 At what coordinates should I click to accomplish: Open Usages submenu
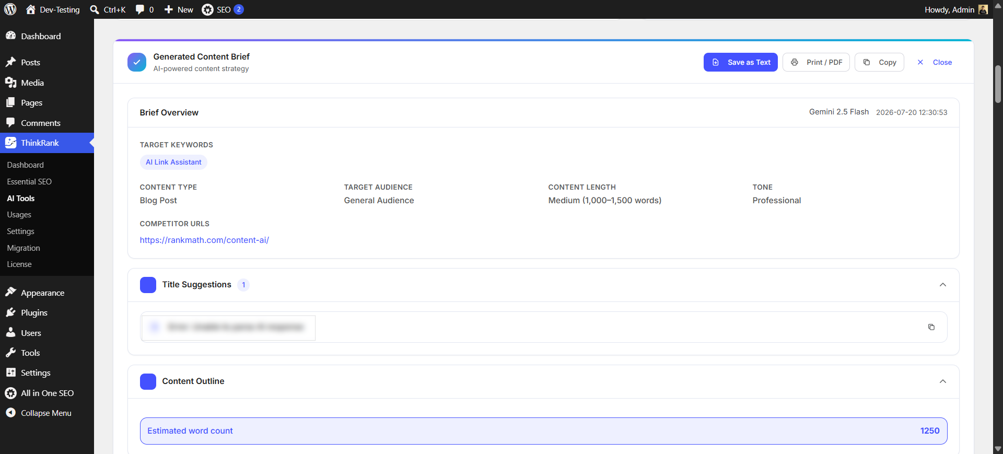(x=19, y=215)
